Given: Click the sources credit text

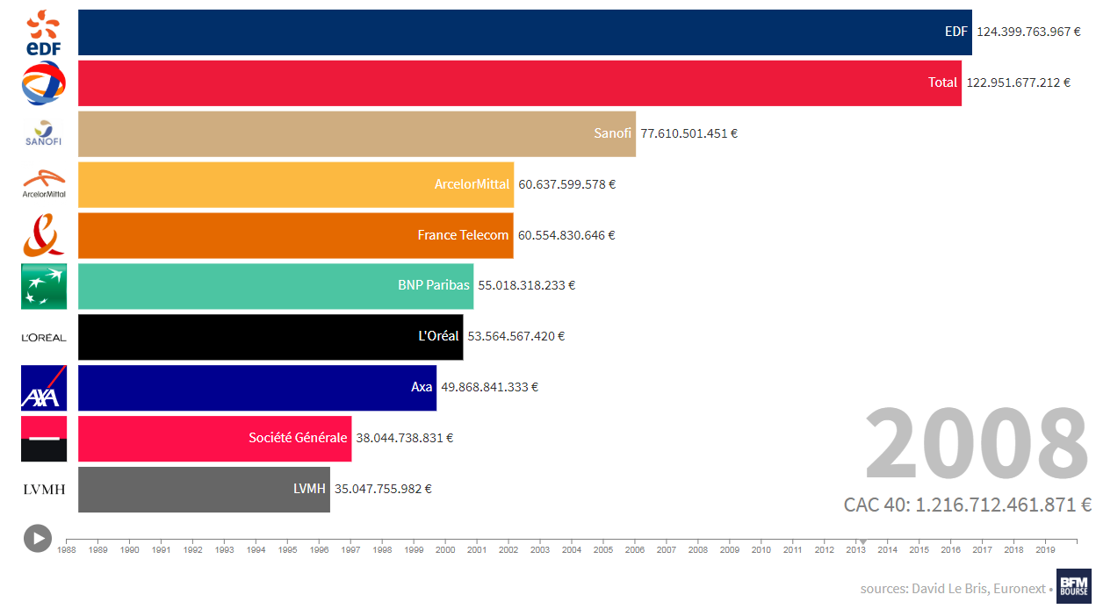Looking at the screenshot, I should pyautogui.click(x=955, y=588).
